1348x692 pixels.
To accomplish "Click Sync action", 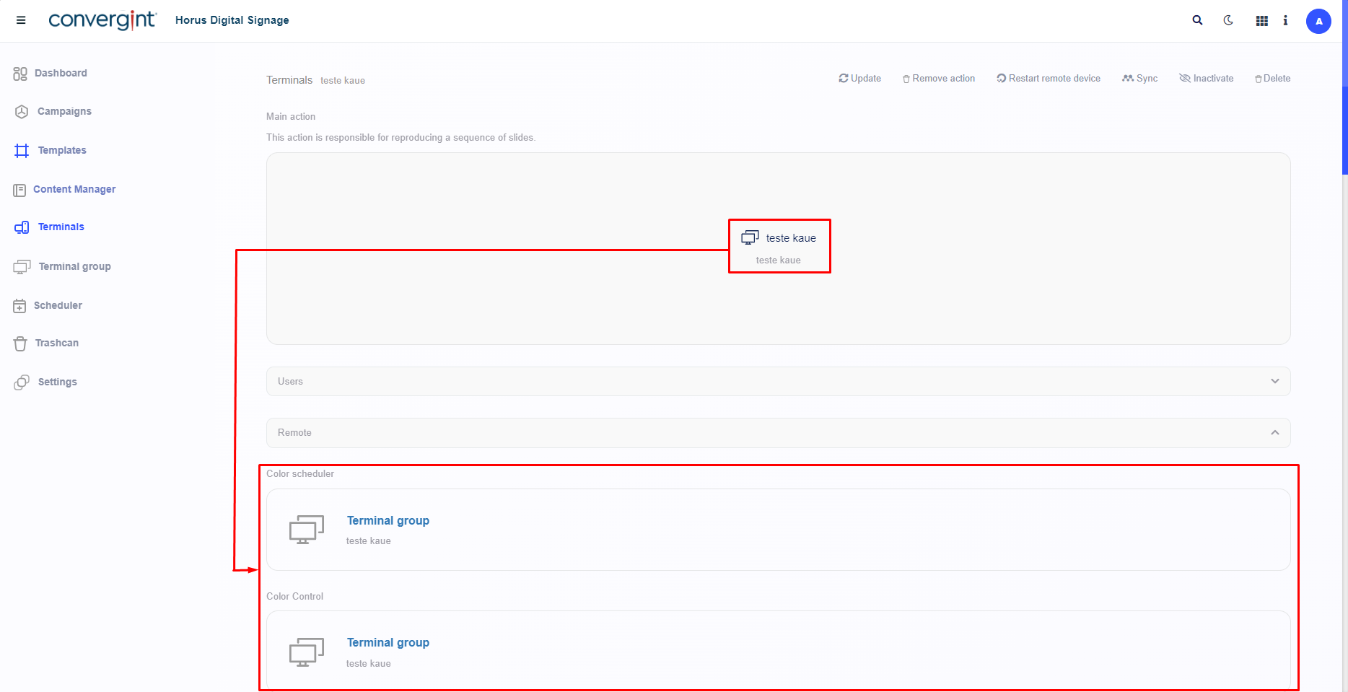I will click(x=1139, y=79).
